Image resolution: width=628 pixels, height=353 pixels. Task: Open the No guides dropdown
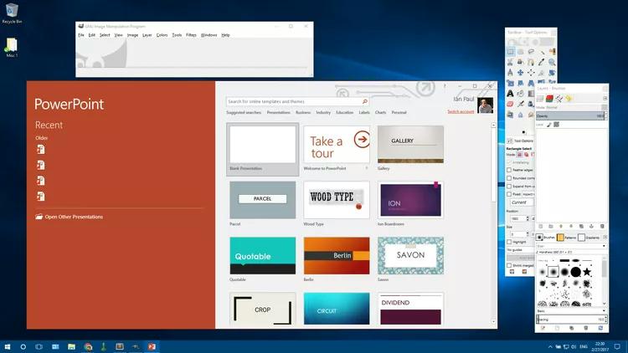point(520,250)
